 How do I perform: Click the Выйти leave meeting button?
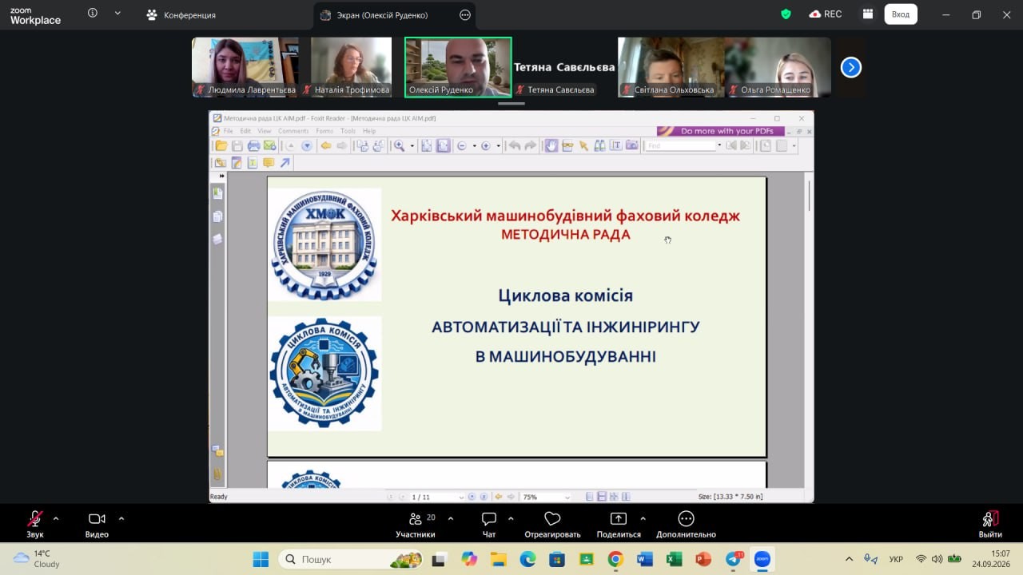pos(990,525)
